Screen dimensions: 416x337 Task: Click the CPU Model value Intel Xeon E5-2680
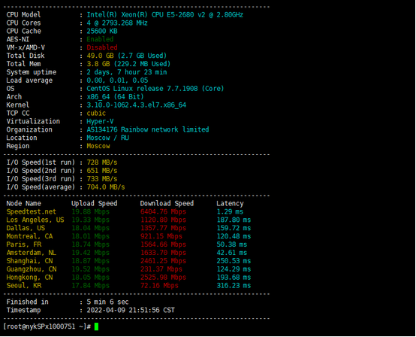pyautogui.click(x=164, y=15)
